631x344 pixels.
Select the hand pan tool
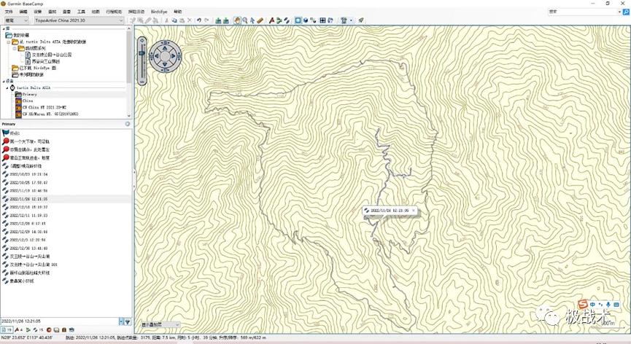tap(237, 20)
